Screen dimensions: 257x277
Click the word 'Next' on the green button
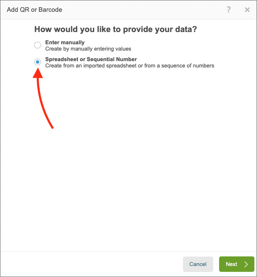click(x=231, y=264)
